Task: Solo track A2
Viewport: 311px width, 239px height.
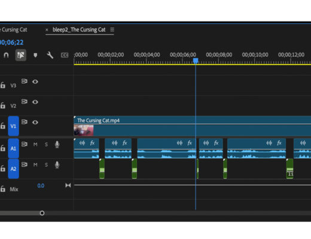Action: 46,165
